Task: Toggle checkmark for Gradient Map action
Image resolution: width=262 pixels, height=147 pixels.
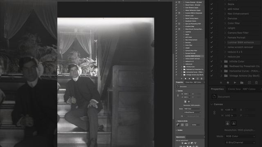Action: [176, 26]
